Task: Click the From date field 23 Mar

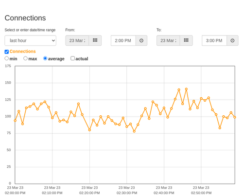Action: pyautogui.click(x=77, y=40)
